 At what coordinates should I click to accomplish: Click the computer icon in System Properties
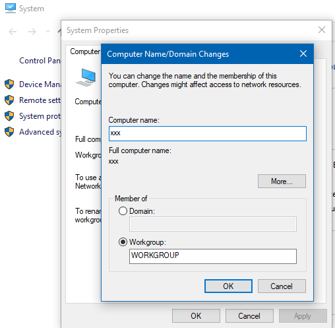coord(86,77)
